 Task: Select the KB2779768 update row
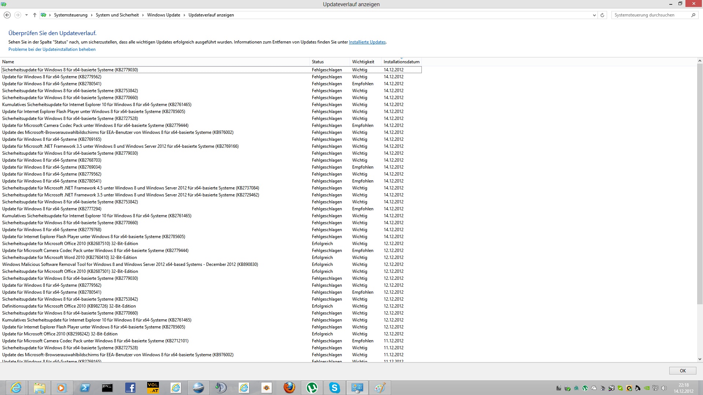211,230
